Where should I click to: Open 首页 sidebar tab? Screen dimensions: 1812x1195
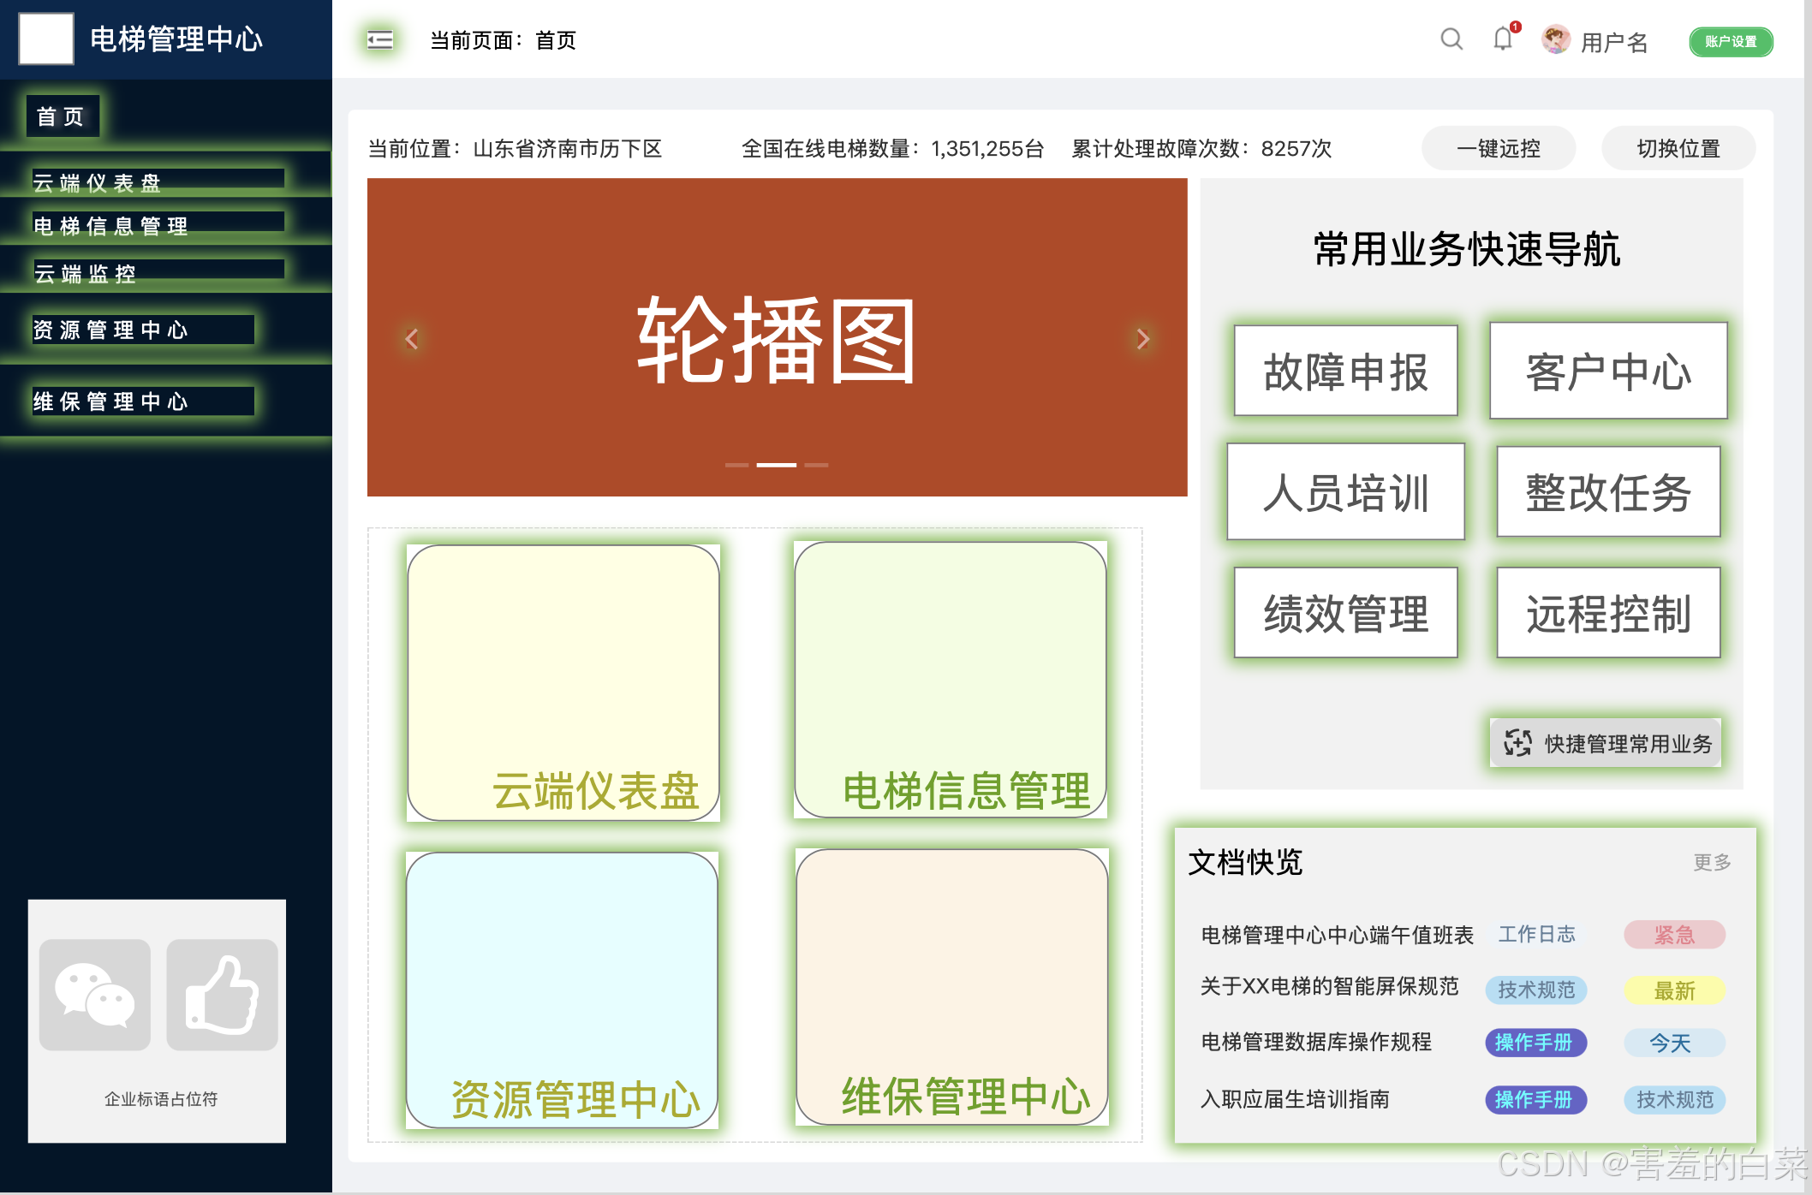click(x=63, y=116)
